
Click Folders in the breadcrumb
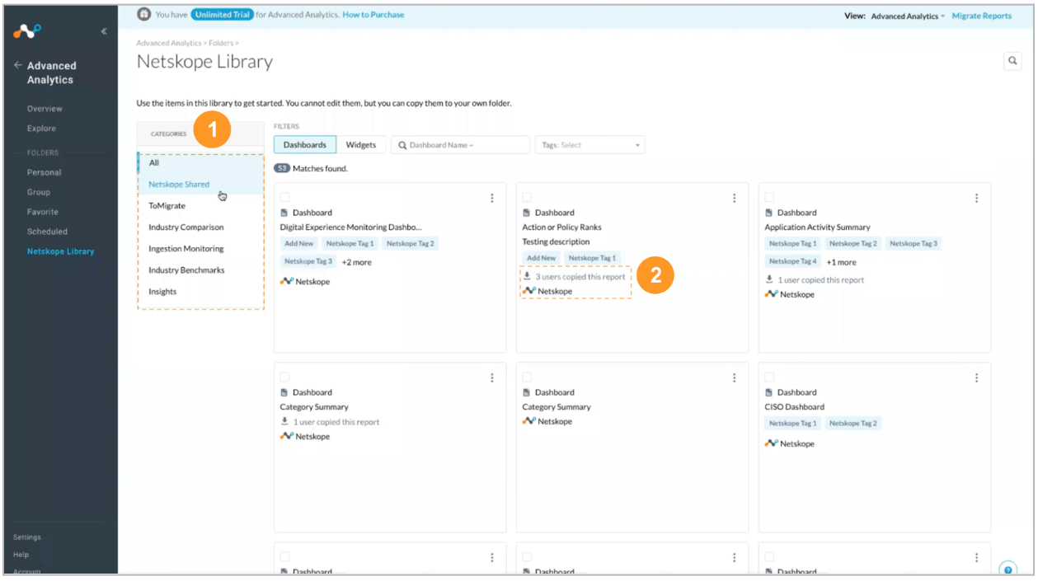tap(222, 43)
